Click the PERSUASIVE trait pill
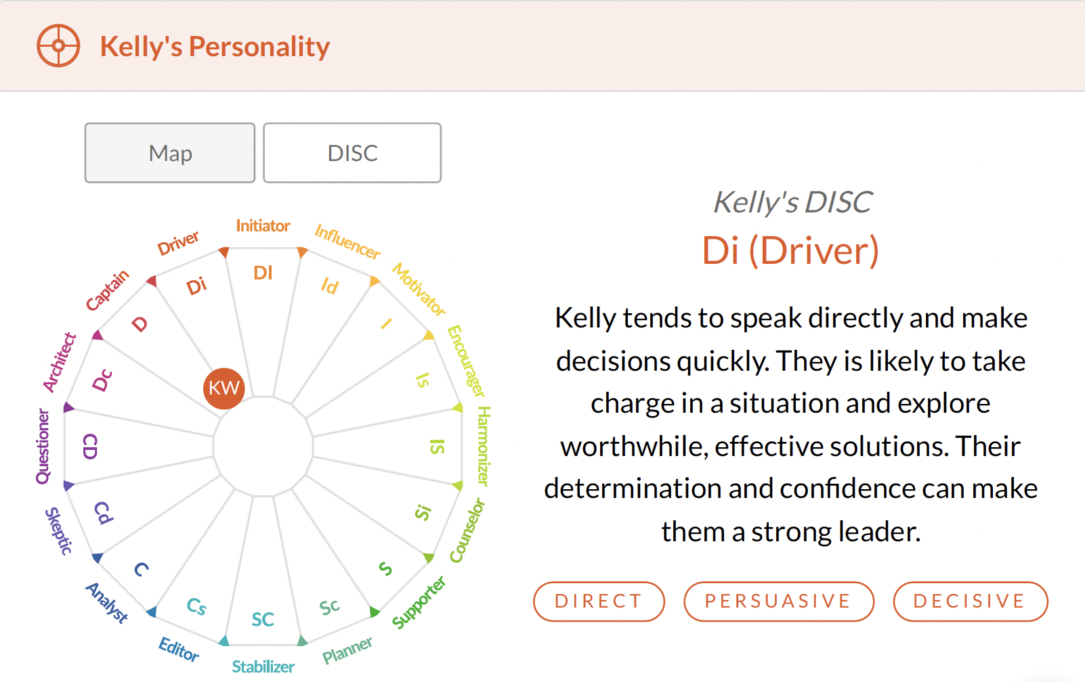The width and height of the screenshot is (1085, 682). click(778, 601)
